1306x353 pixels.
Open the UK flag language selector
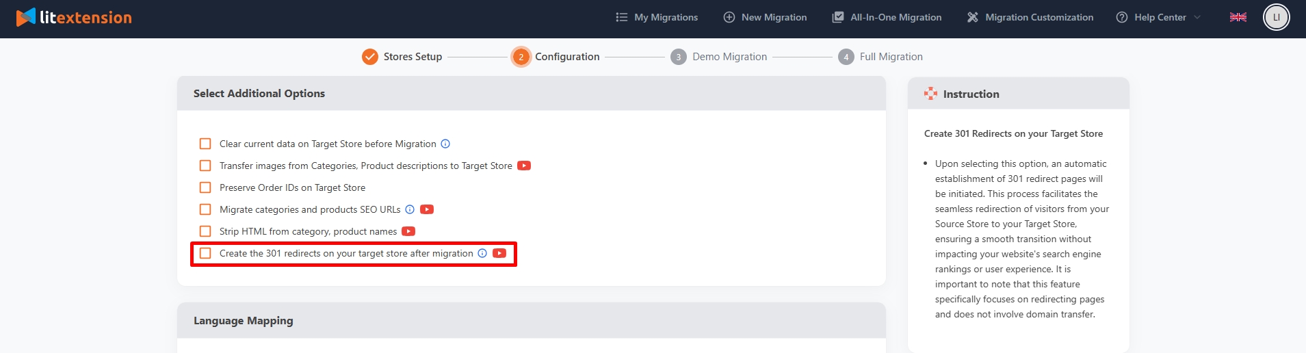1238,17
